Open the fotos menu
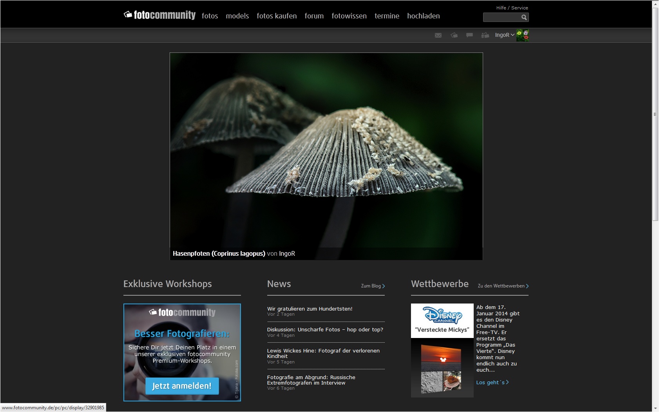This screenshot has height=412, width=659. [210, 16]
